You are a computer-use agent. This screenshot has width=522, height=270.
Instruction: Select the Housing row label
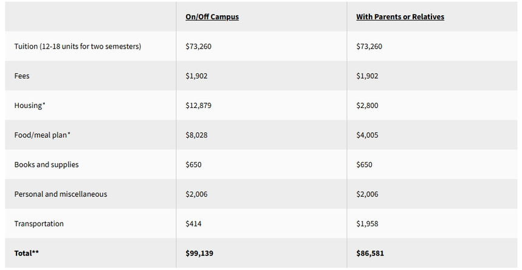[30, 106]
